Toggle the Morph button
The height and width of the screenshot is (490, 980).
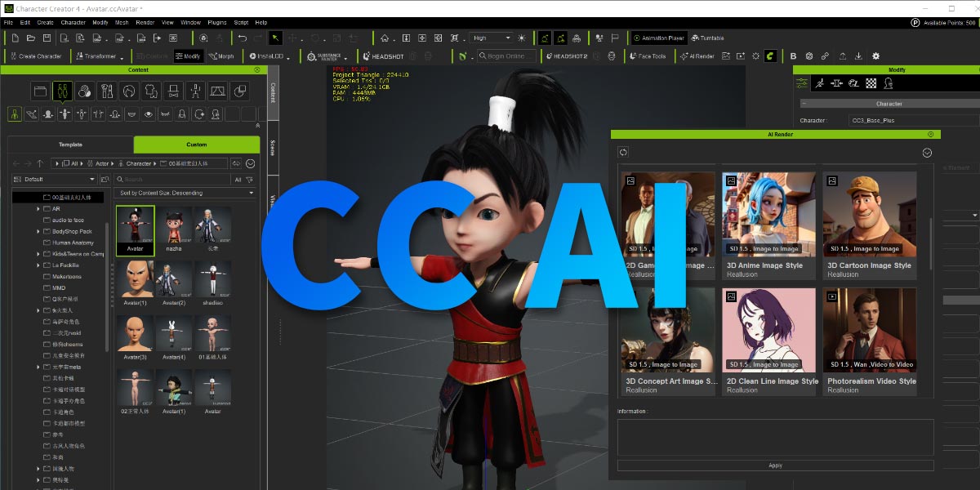(220, 56)
